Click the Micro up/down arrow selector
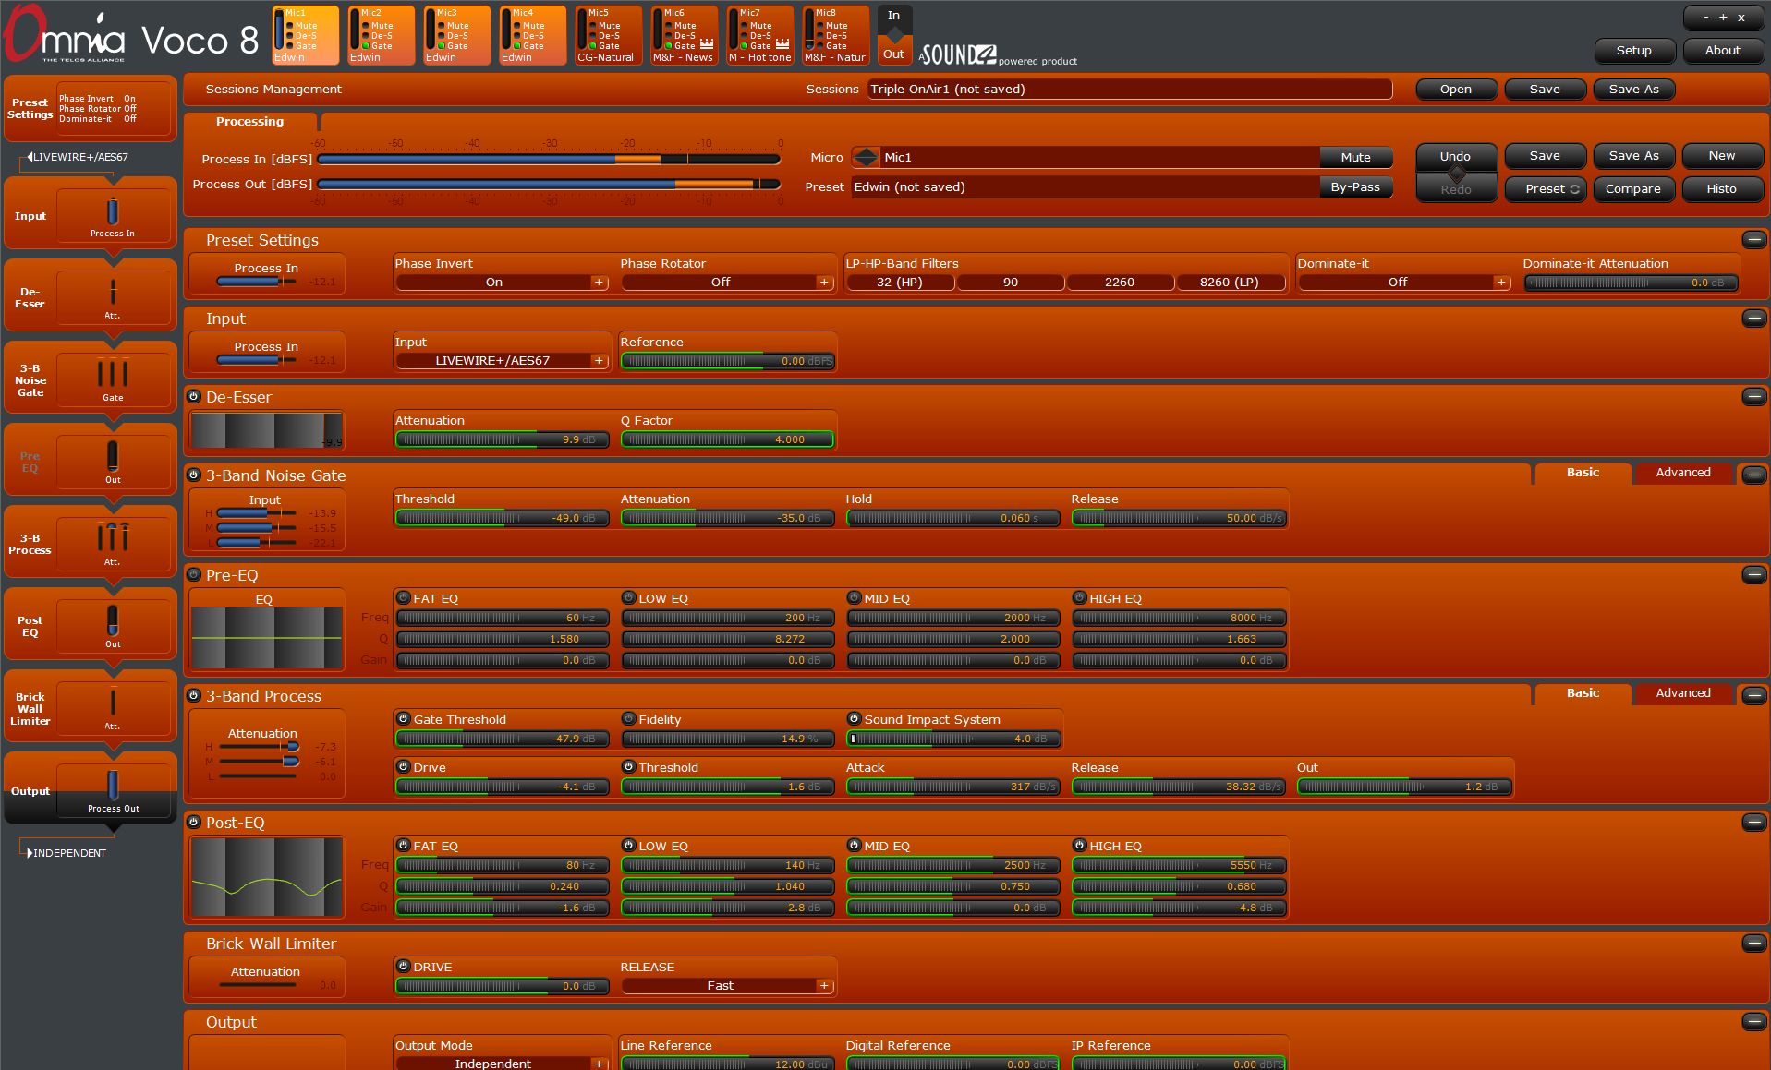Viewport: 1771px width, 1070px height. pyautogui.click(x=866, y=157)
